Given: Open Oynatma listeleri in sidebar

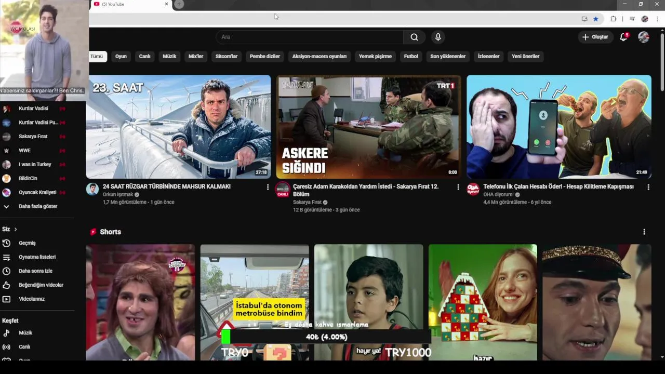Looking at the screenshot, I should (37, 257).
